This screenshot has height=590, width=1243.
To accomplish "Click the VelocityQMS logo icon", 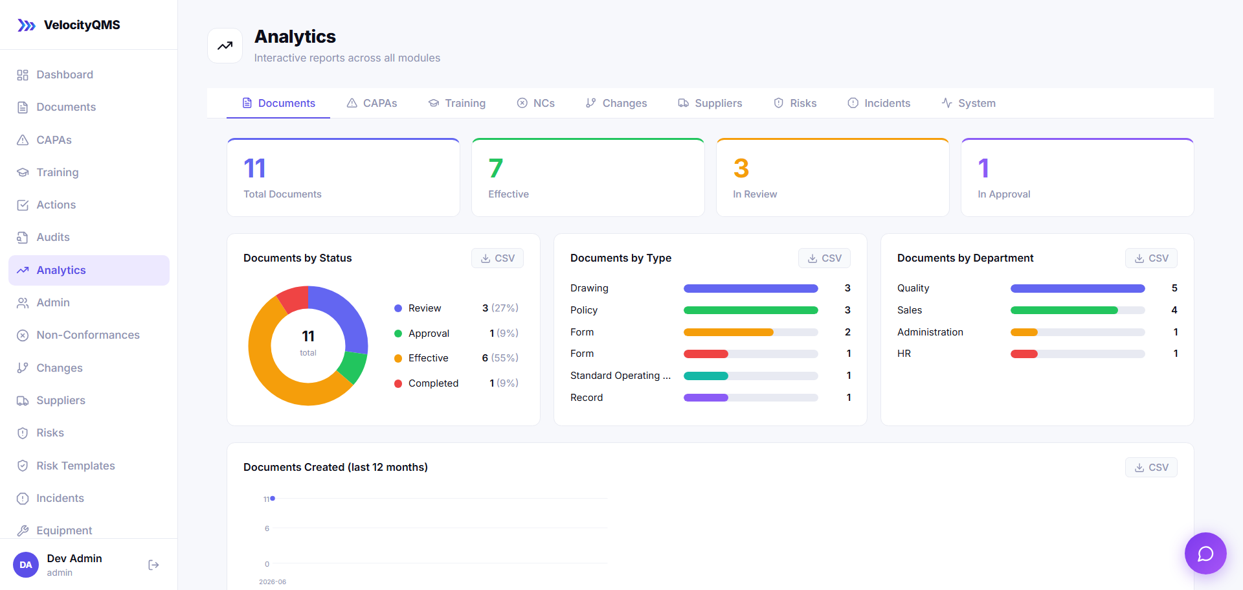I will click(27, 25).
